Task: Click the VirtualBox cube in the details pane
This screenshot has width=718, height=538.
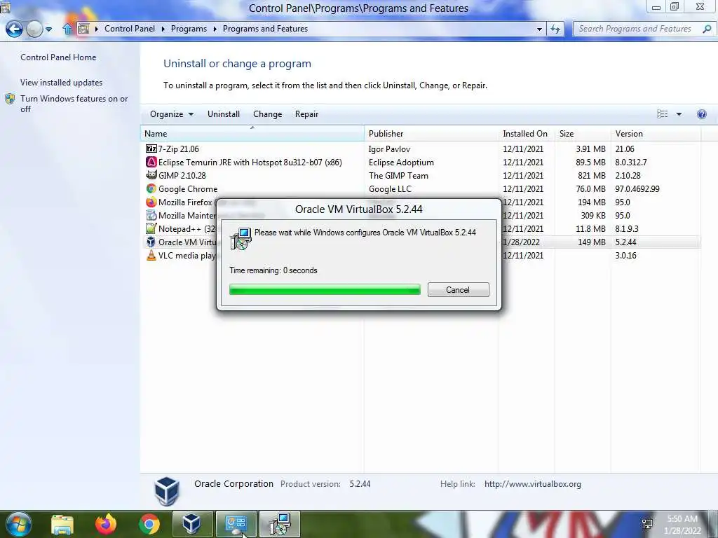Action: [x=167, y=491]
